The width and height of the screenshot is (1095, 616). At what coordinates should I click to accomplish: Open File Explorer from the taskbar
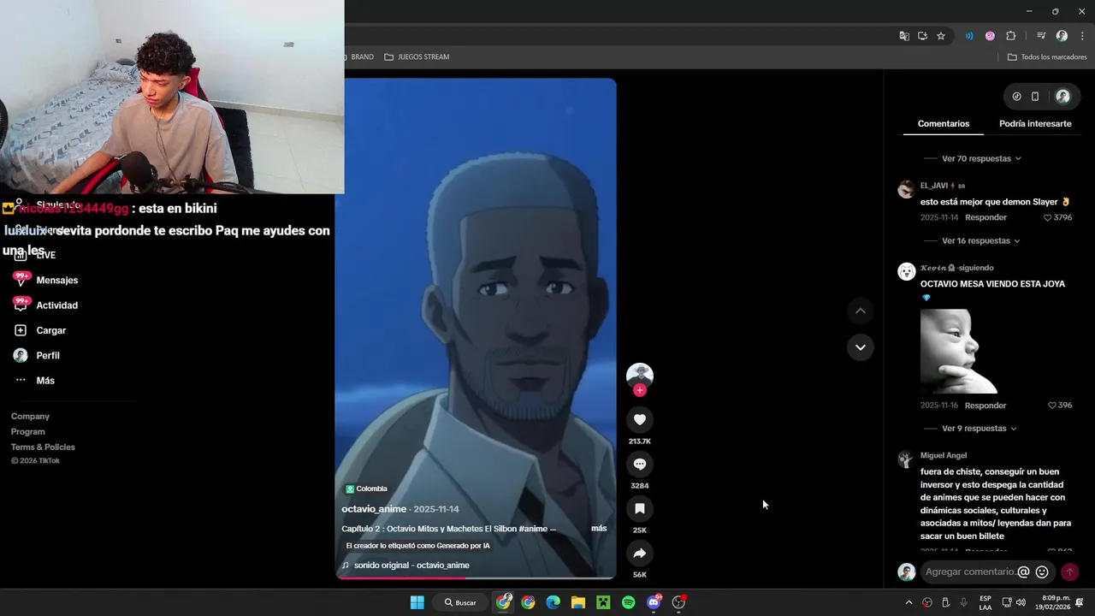(x=578, y=602)
